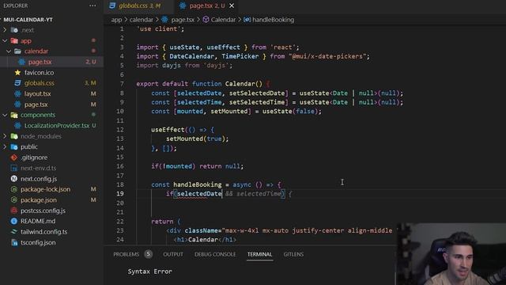The image size is (506, 285).
Task: Open the Problems panel tab
Action: tap(126, 254)
